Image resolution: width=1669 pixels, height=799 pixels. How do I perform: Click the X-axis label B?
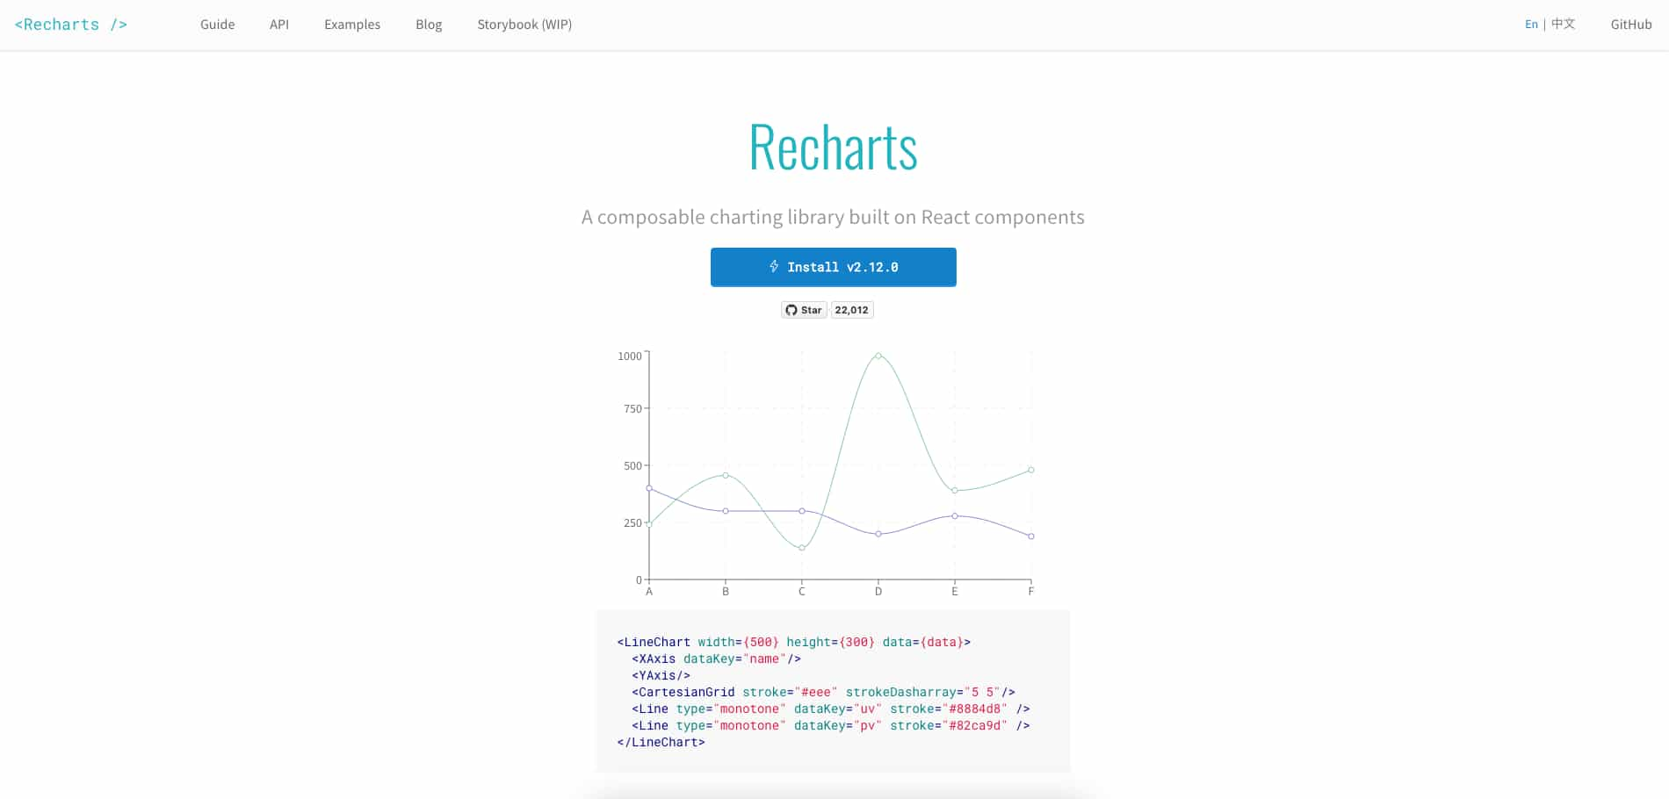726,592
